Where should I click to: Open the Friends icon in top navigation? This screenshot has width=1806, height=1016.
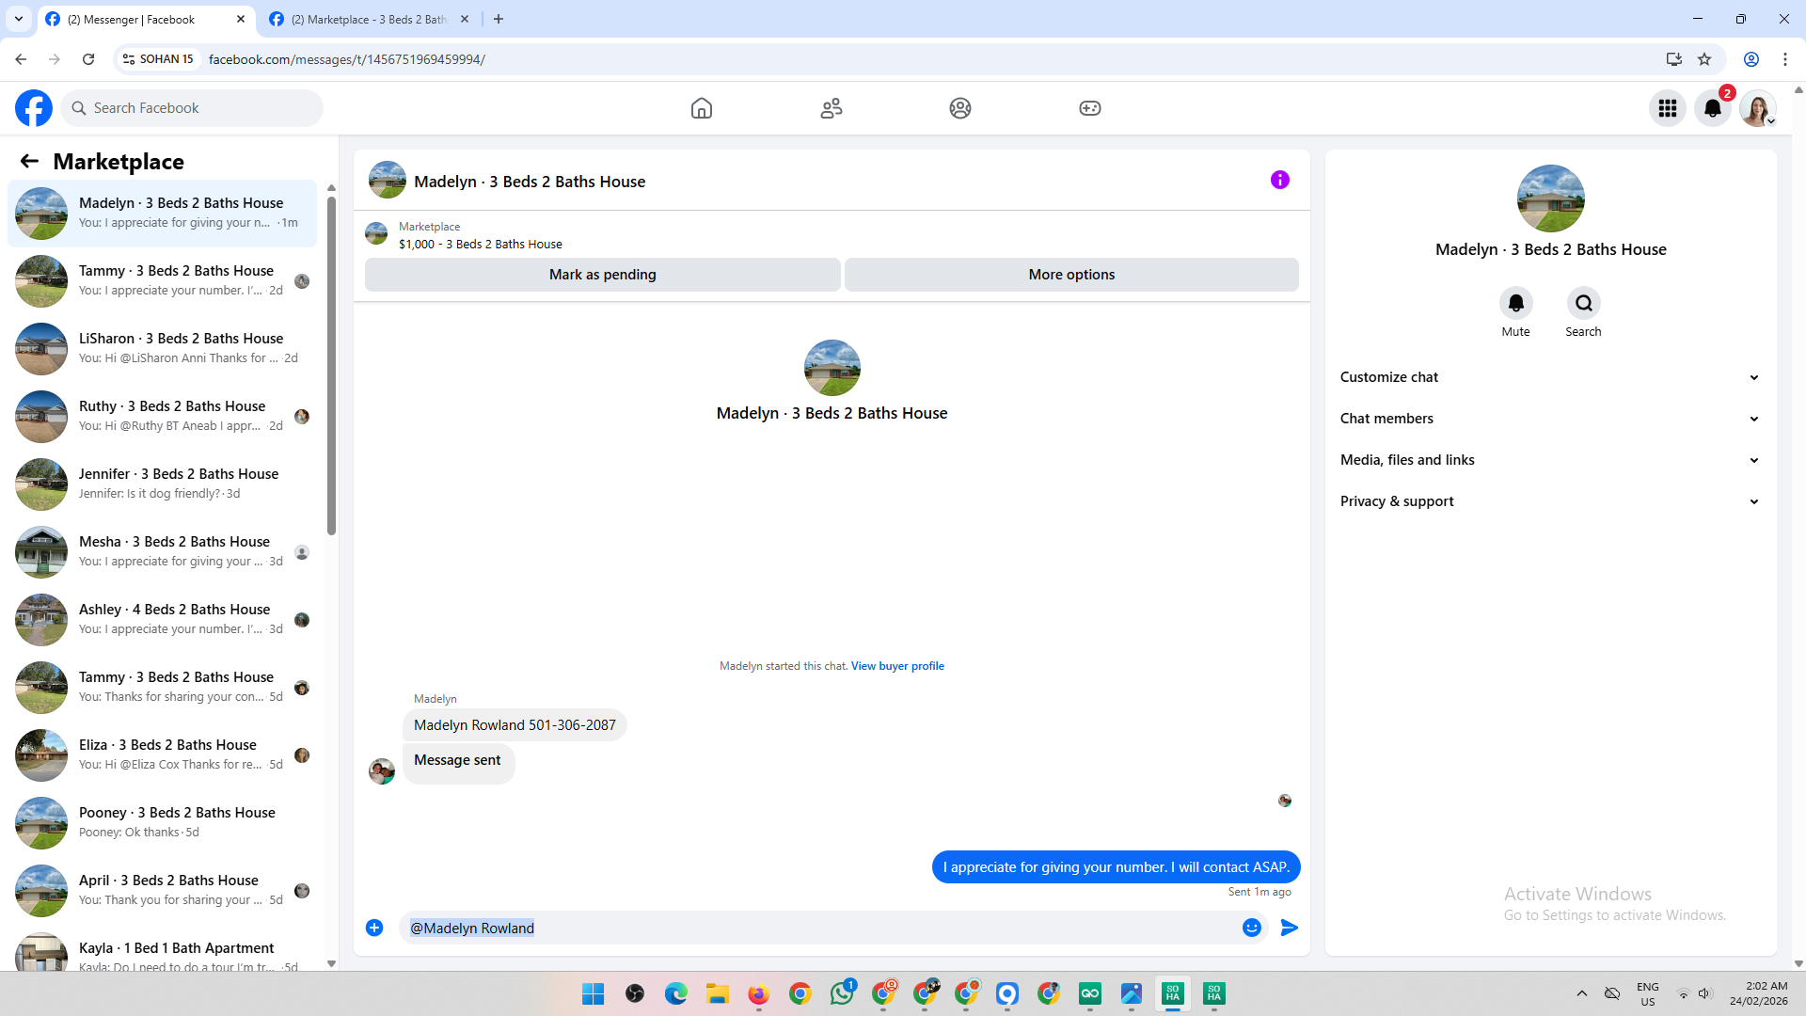click(x=831, y=108)
